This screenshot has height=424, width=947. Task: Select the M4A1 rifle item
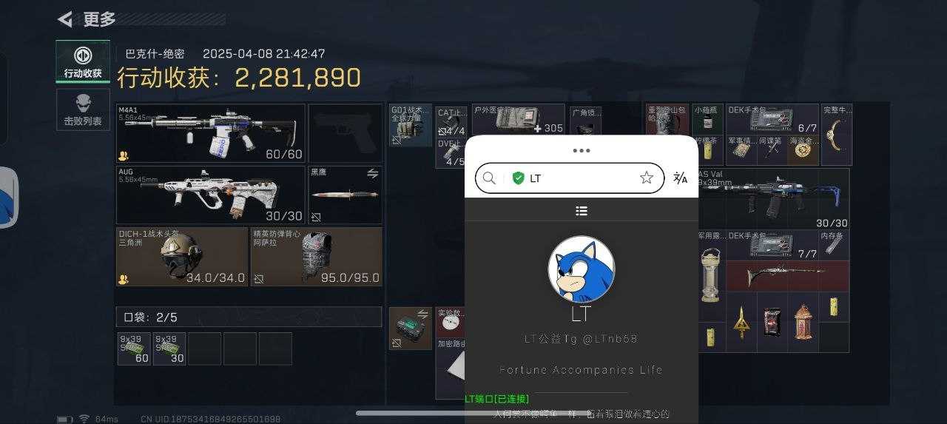(x=211, y=133)
